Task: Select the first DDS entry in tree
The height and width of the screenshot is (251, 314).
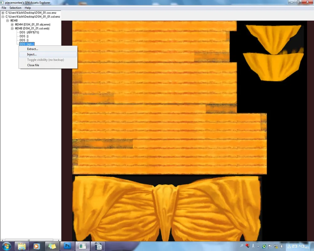Action: [29, 32]
